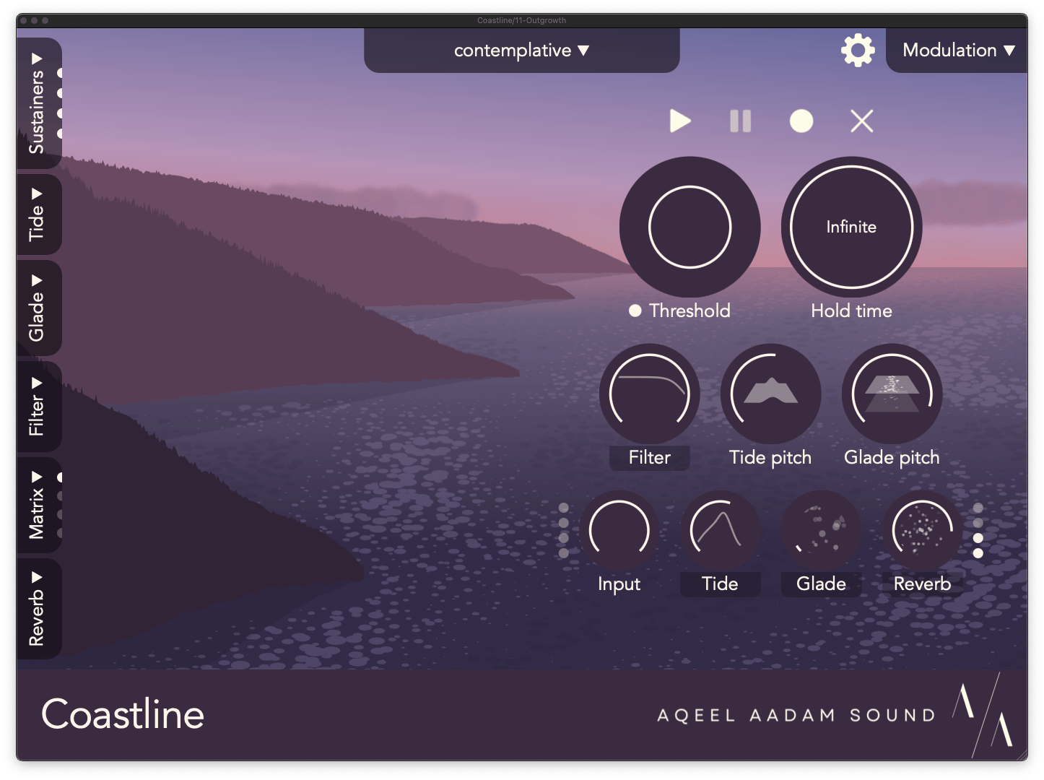
Task: Click the Threshold knob
Action: coord(690,227)
